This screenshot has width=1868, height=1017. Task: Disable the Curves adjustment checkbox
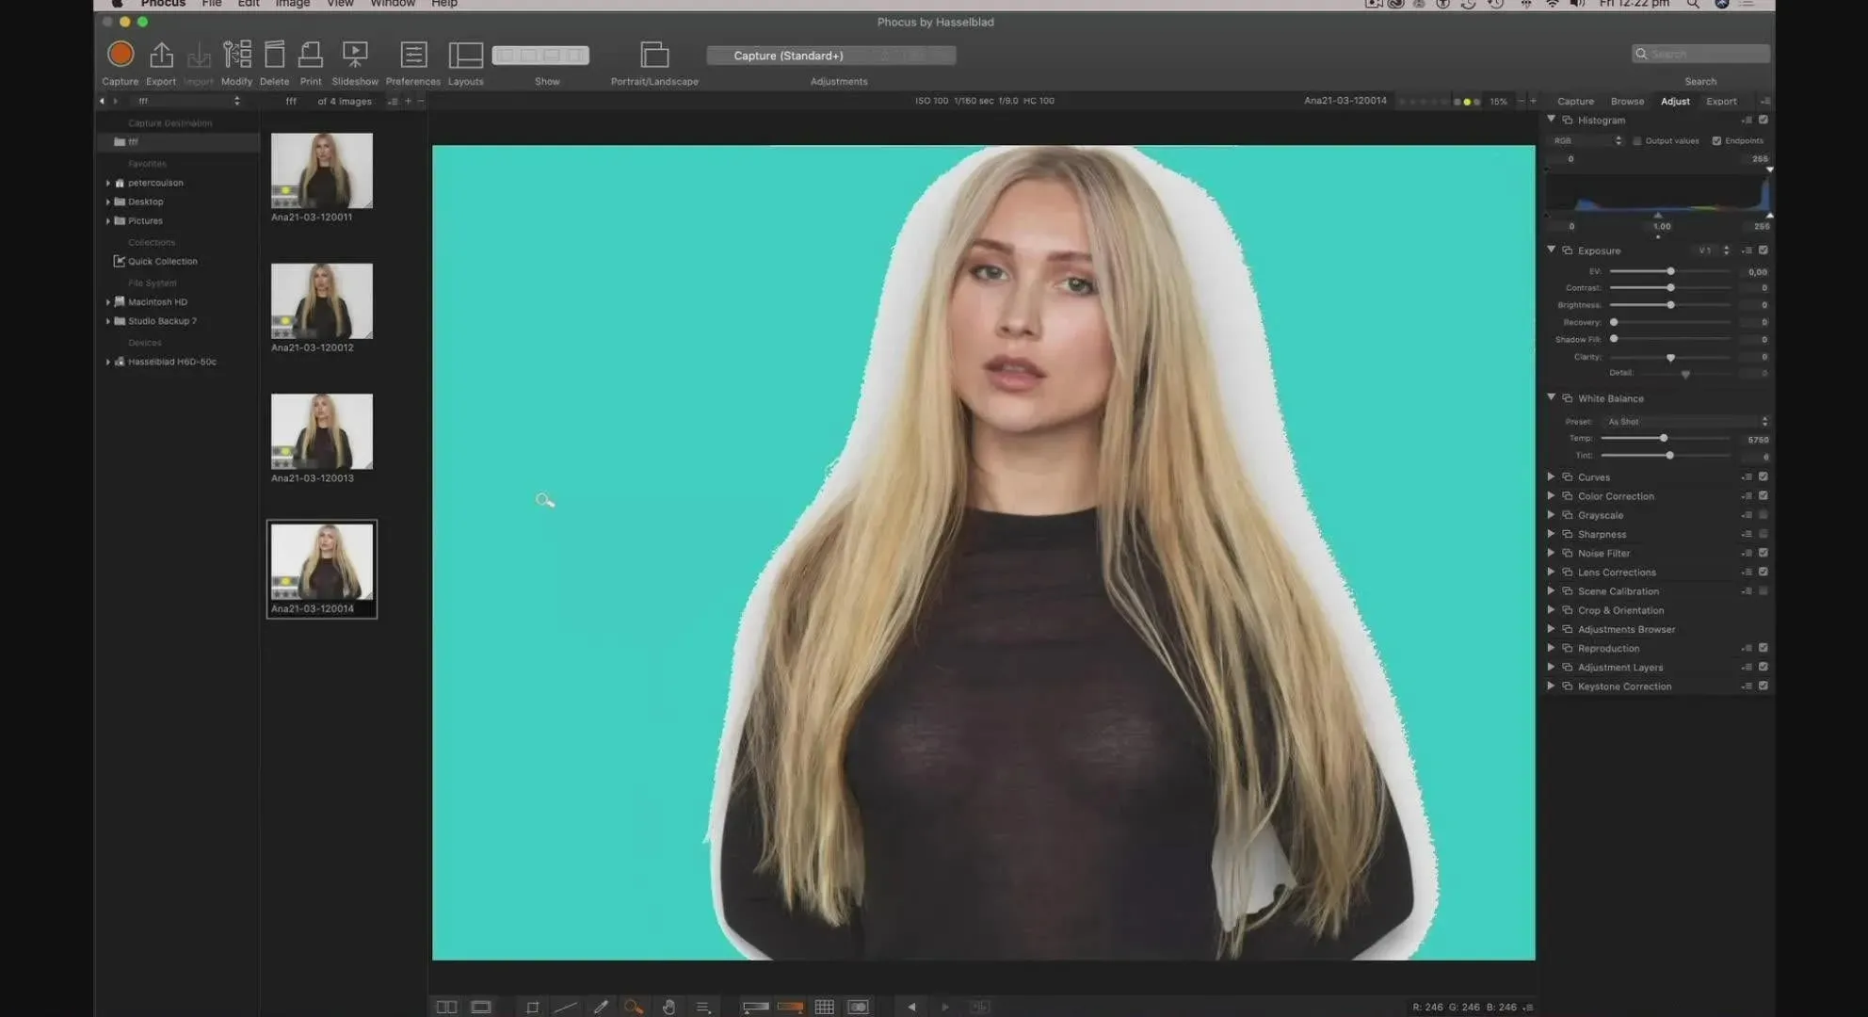(1763, 476)
